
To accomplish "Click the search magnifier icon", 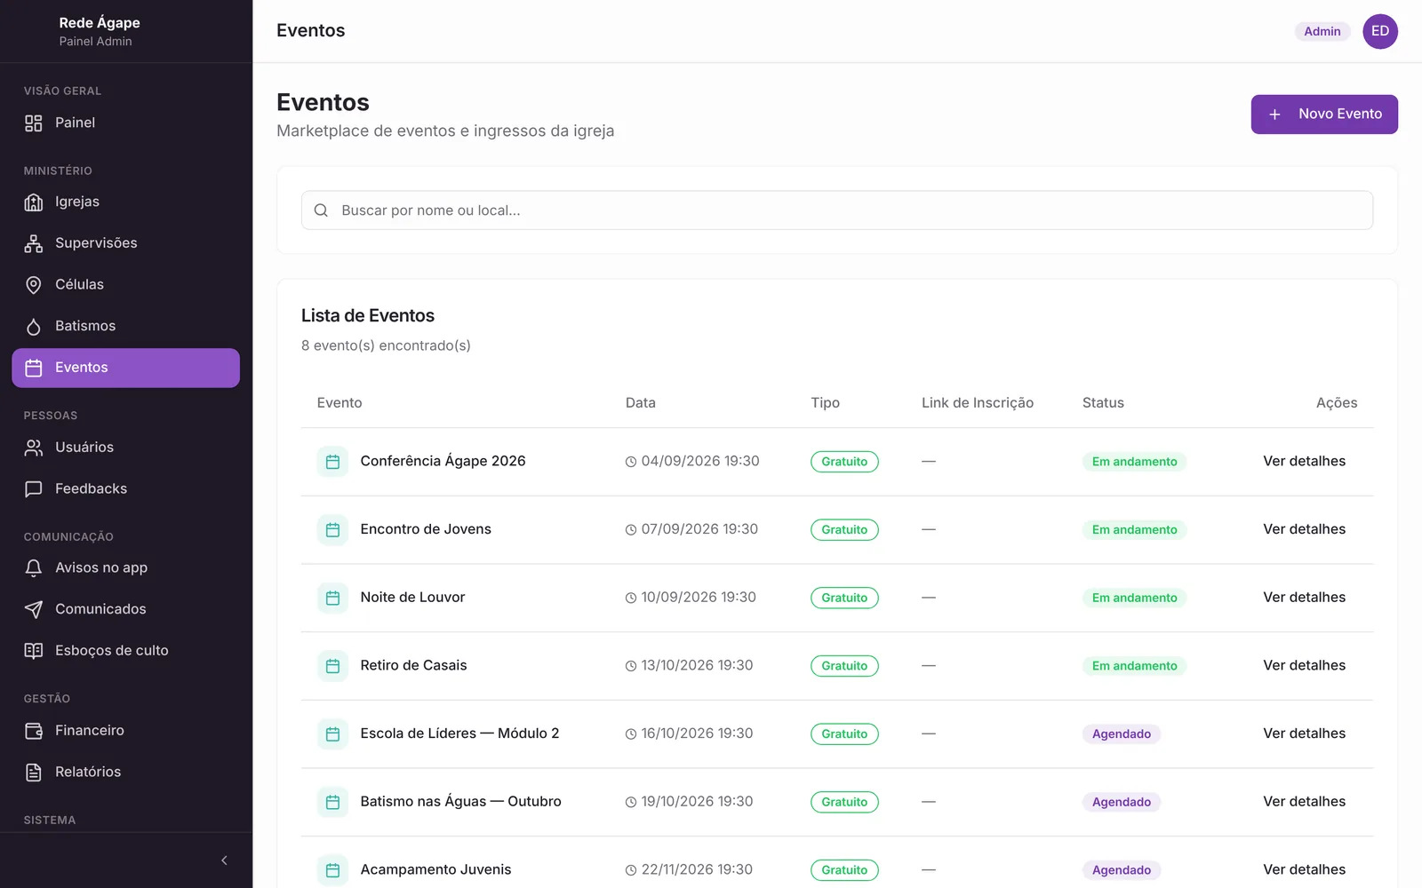I will click(321, 210).
